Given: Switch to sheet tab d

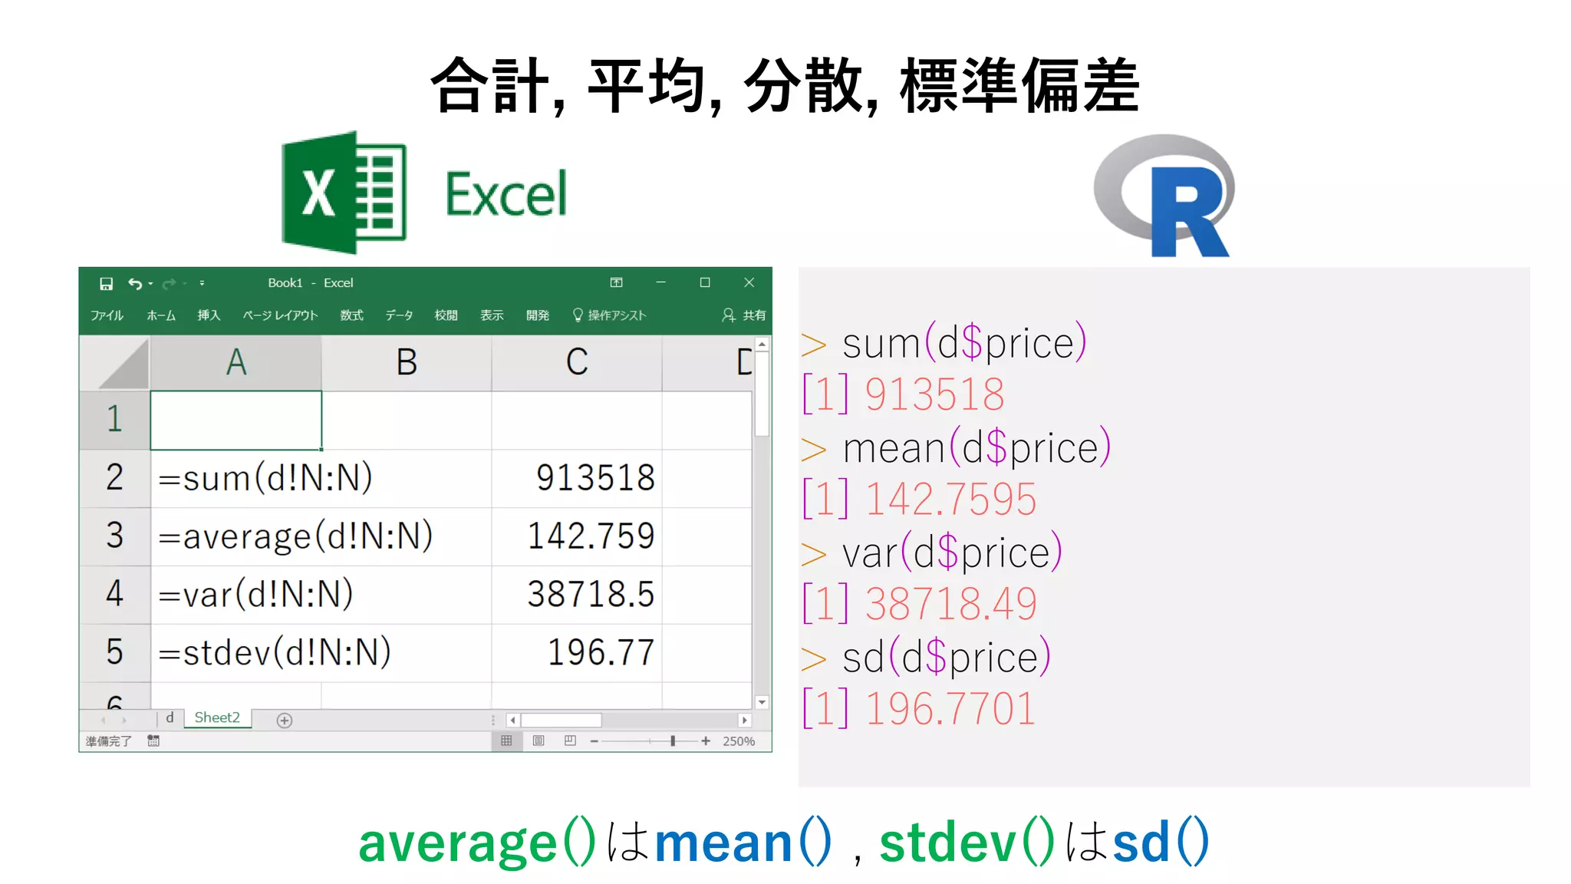Looking at the screenshot, I should [x=170, y=718].
